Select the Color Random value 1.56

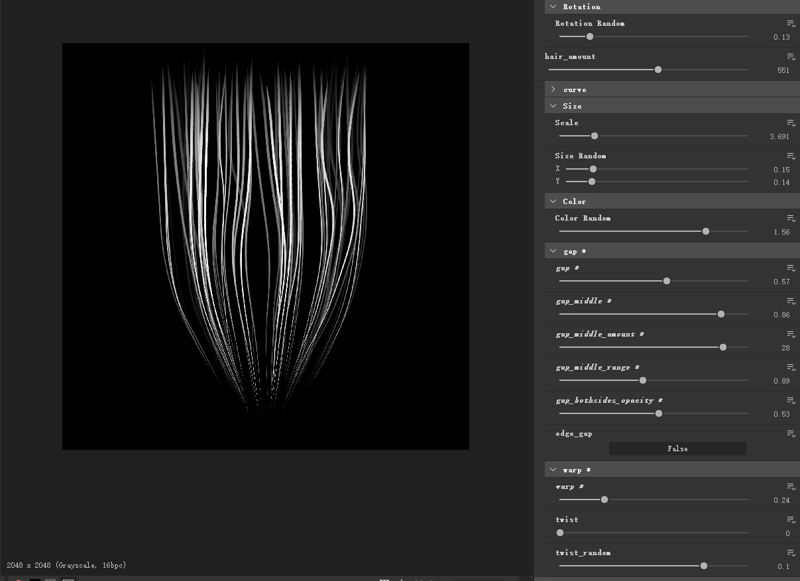[x=781, y=232]
